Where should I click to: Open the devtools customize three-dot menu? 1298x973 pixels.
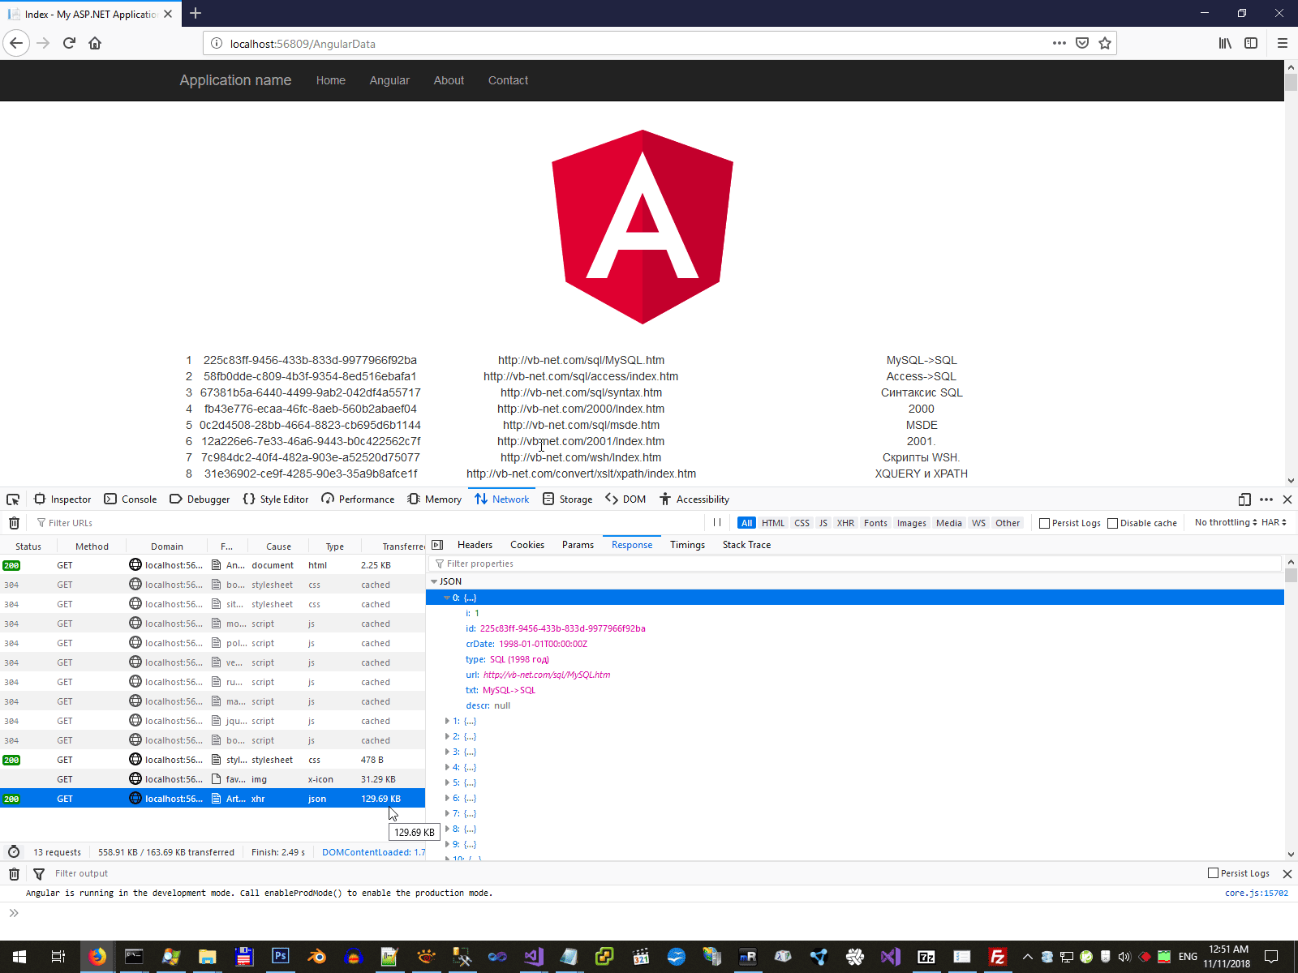click(x=1266, y=499)
